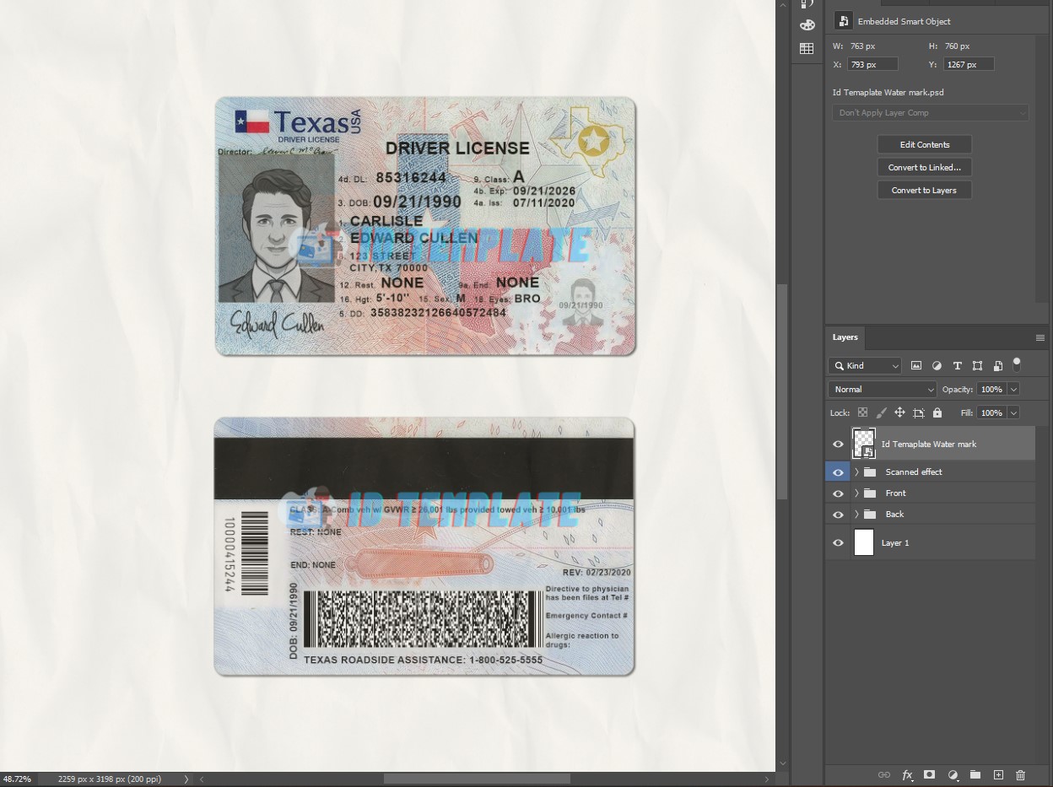Viewport: 1053px width, 787px height.
Task: Expand the Front group
Action: click(x=856, y=493)
